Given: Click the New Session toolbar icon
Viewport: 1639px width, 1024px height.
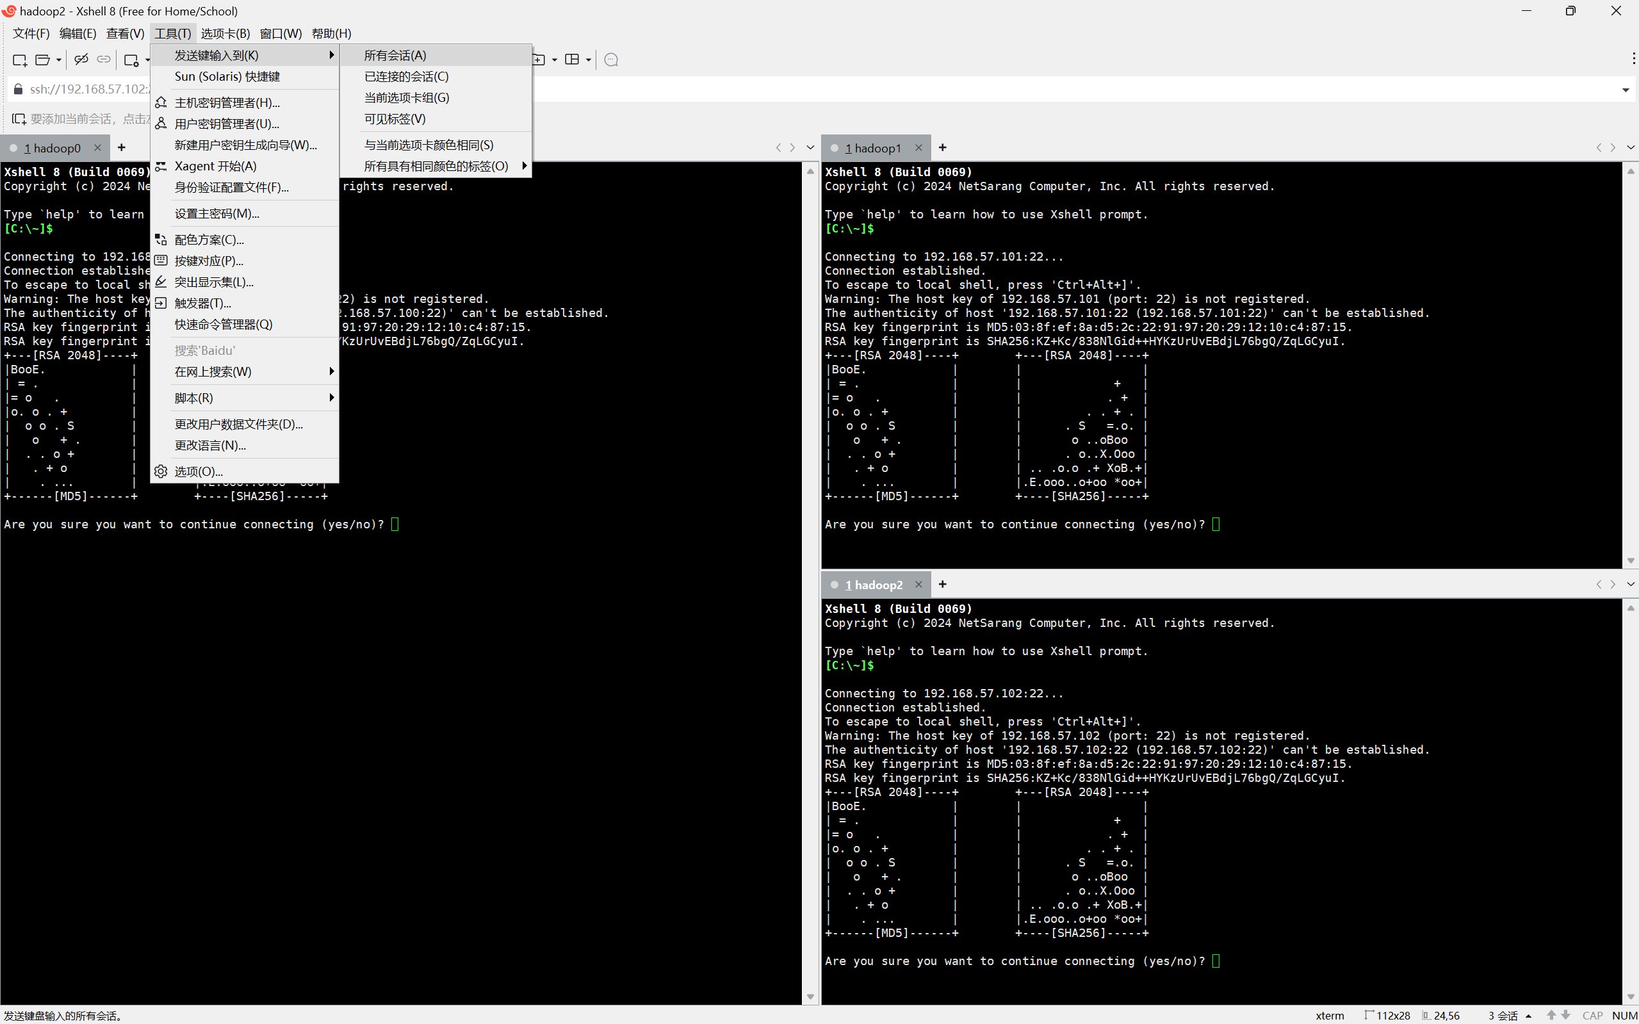Looking at the screenshot, I should point(20,60).
